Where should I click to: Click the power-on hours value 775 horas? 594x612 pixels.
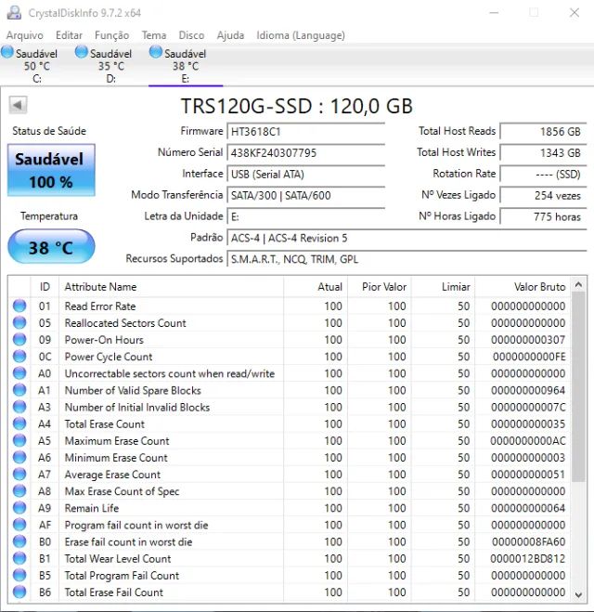(x=543, y=216)
